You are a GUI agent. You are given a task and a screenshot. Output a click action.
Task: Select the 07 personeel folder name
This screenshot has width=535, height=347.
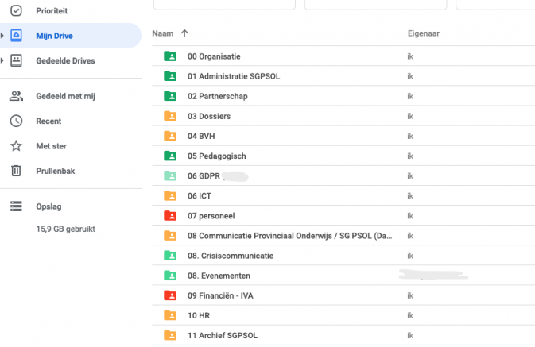(x=211, y=216)
